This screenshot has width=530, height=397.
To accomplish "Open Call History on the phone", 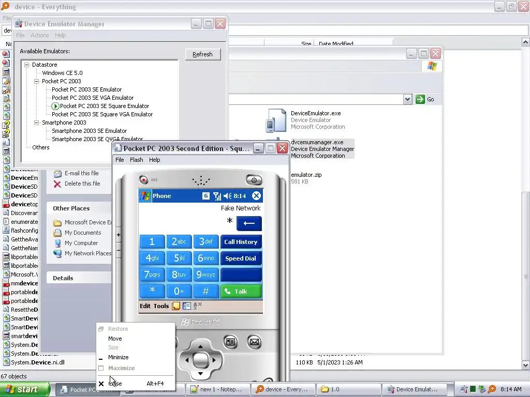I will click(241, 242).
